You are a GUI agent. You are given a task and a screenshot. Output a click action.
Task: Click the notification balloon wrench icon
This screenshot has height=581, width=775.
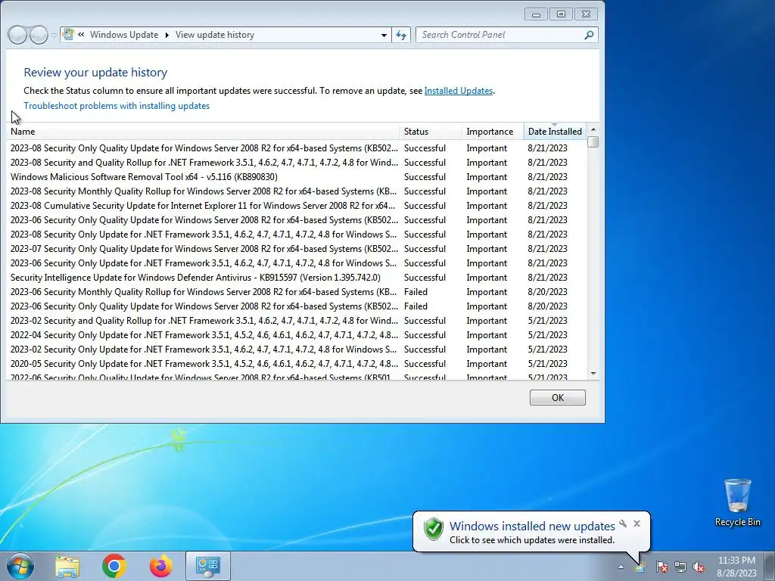[623, 524]
